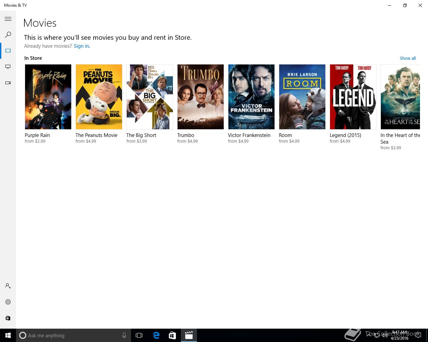Click Cortana Ask me anything search box

pos(73,335)
